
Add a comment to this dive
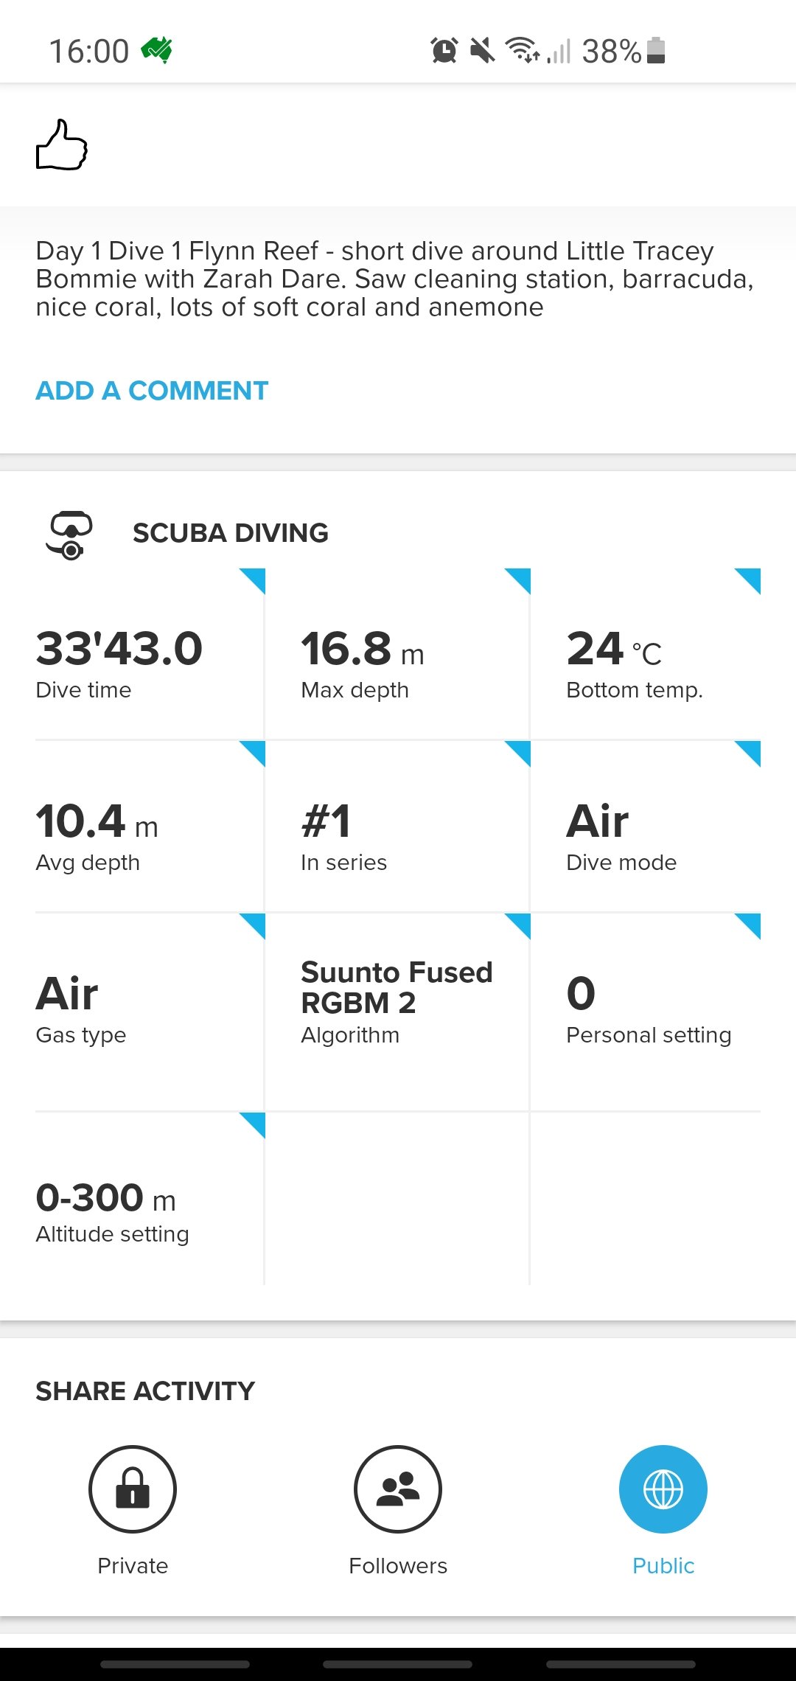152,391
